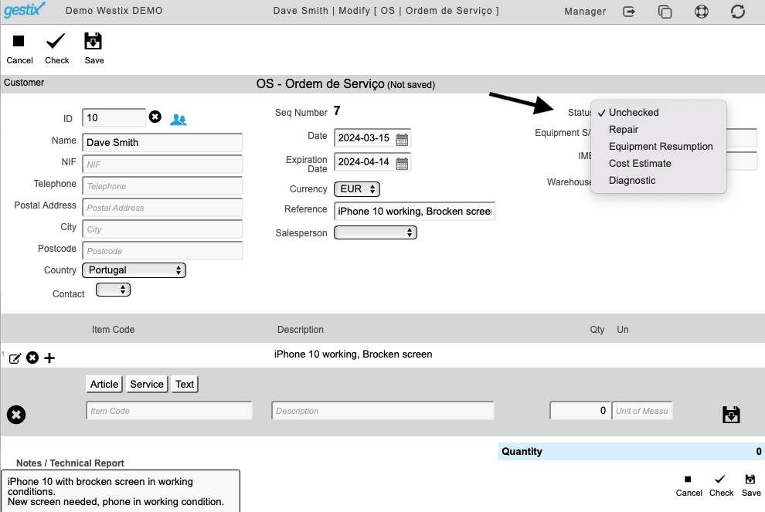Click the refresh icon in header
This screenshot has width=765, height=512.
[738, 12]
